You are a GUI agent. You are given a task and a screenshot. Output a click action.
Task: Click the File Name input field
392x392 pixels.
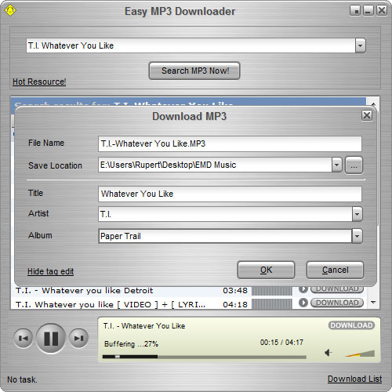[x=230, y=143]
